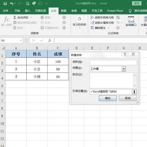This screenshot has height=147, width=147.
Task: Expand the AutoSum dropdown arrow
Action: click(x=31, y=18)
